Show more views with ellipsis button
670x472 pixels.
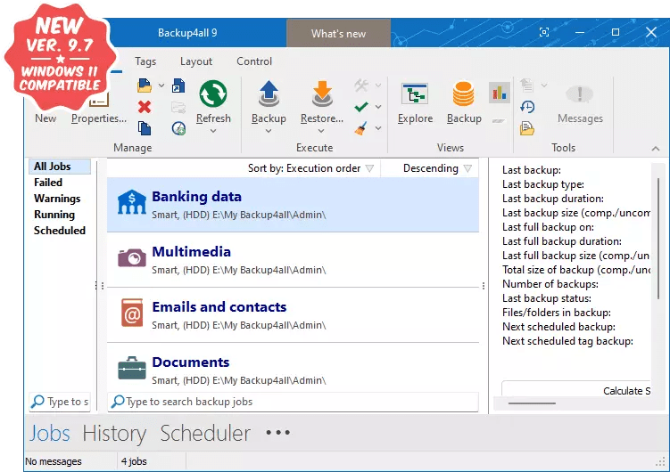click(277, 433)
